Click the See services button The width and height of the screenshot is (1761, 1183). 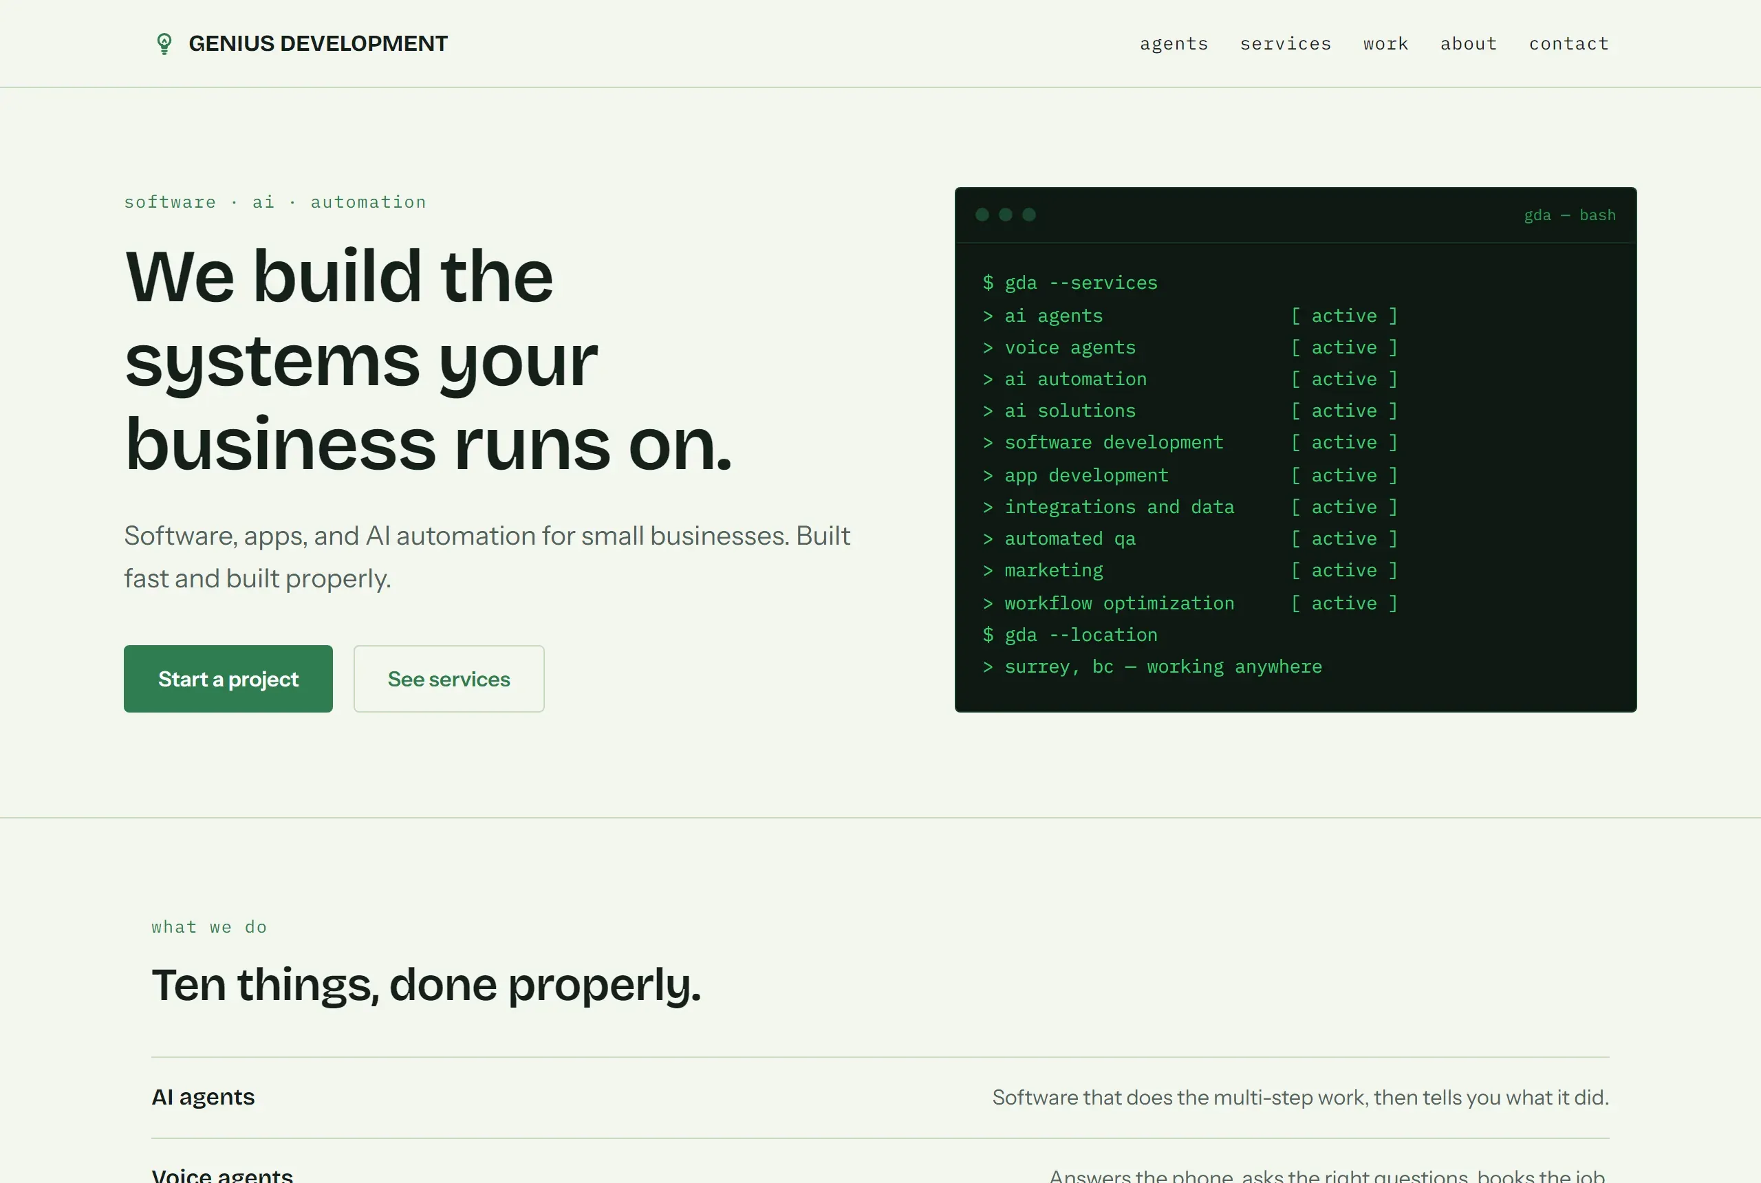(x=449, y=678)
